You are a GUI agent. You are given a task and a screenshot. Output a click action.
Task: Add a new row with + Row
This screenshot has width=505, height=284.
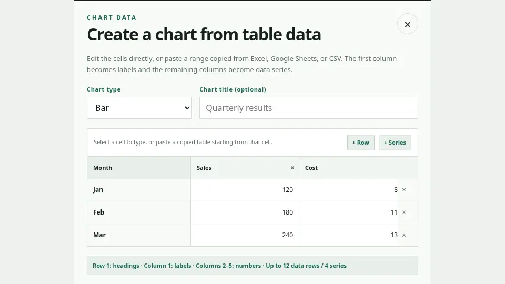point(361,143)
